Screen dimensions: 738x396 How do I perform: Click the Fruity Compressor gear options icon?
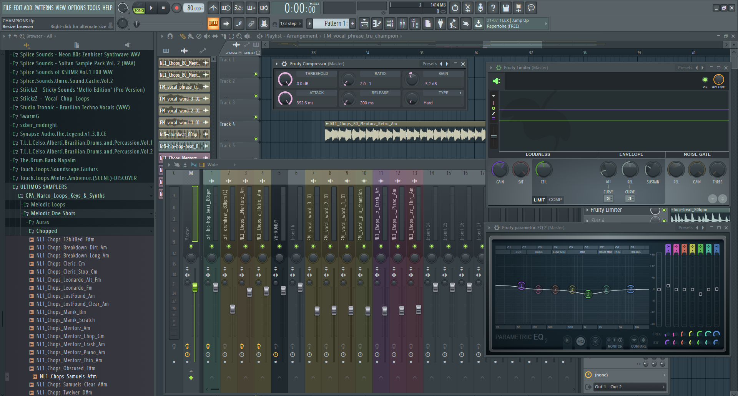(284, 64)
